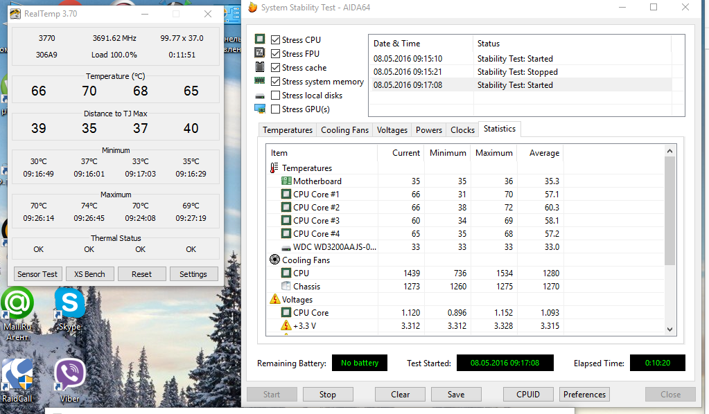
Task: Stop the stability test
Action: point(328,394)
